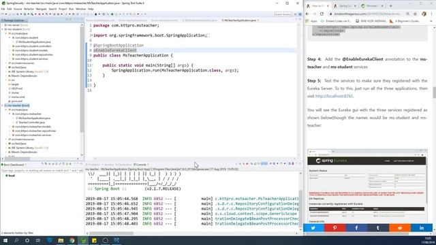This screenshot has height=245, width=436.
Task: Share the article on Reddit
Action: pos(400,228)
